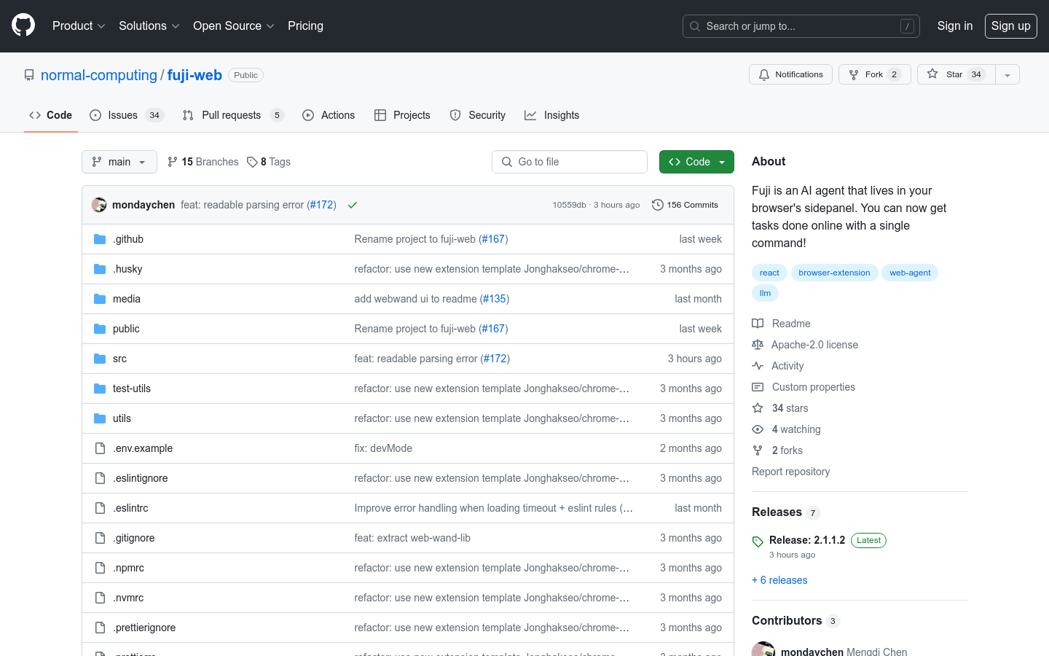Viewport: 1049px width, 656px height.
Task: Click the branch icon beside 15 Branches
Action: coord(173,162)
